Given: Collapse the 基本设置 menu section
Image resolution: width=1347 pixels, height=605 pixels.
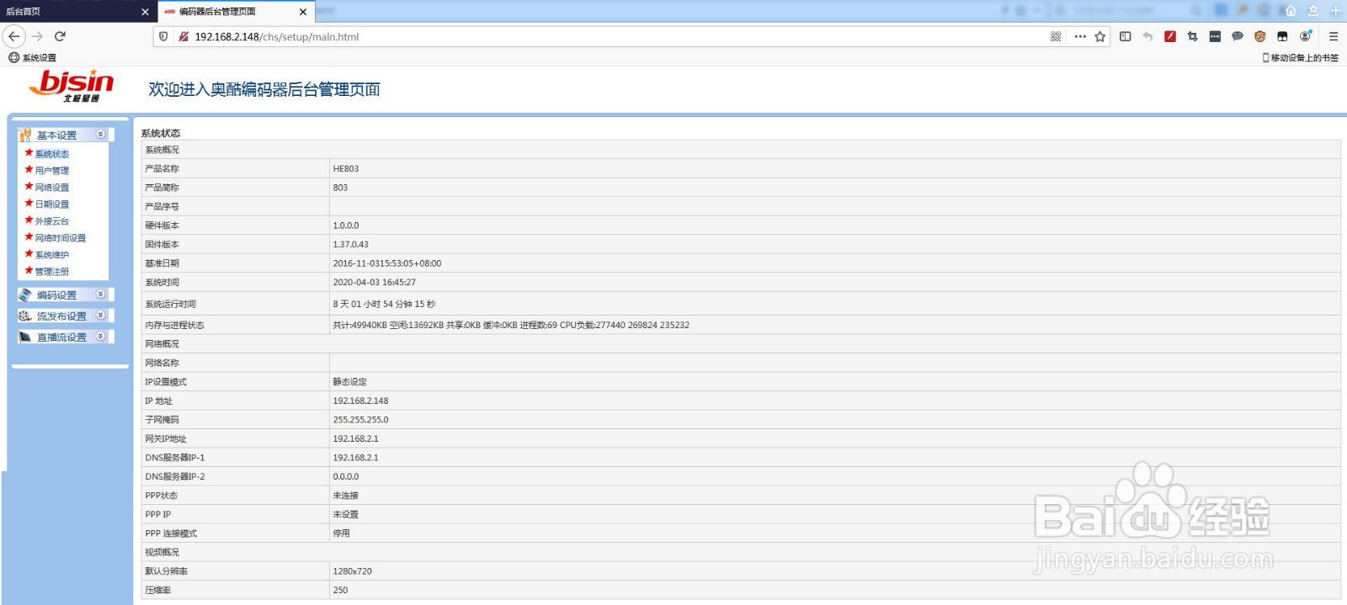Looking at the screenshot, I should pos(100,135).
